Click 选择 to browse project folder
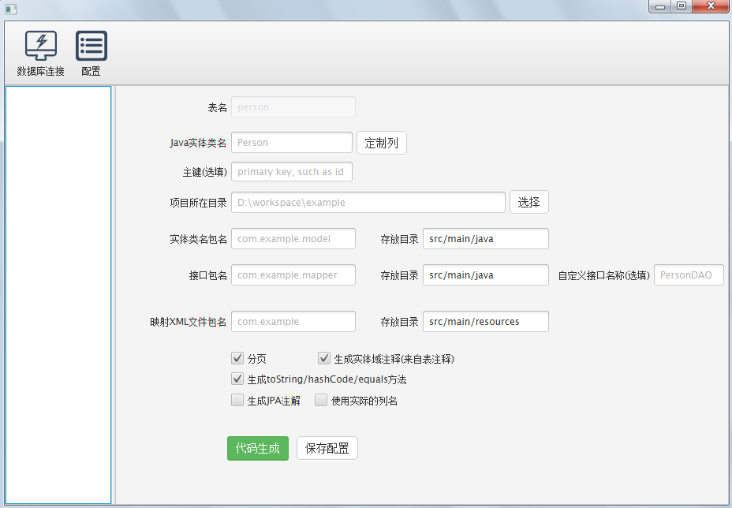732x508 pixels. (x=529, y=202)
